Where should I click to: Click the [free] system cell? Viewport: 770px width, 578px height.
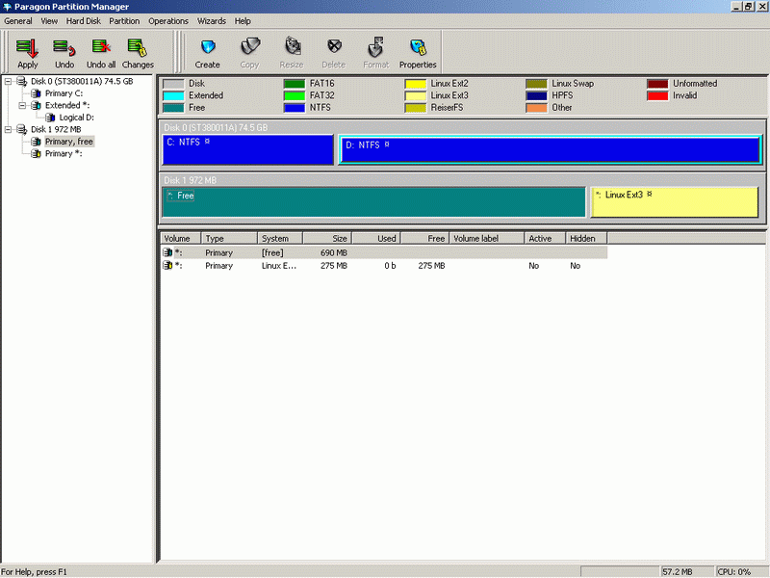point(272,252)
